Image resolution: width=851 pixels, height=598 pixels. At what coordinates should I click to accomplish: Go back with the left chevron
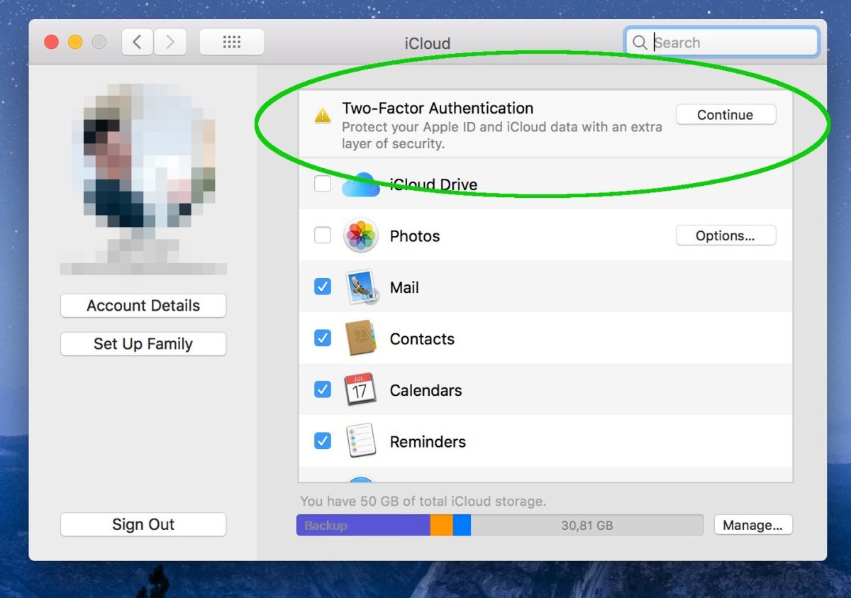[137, 43]
